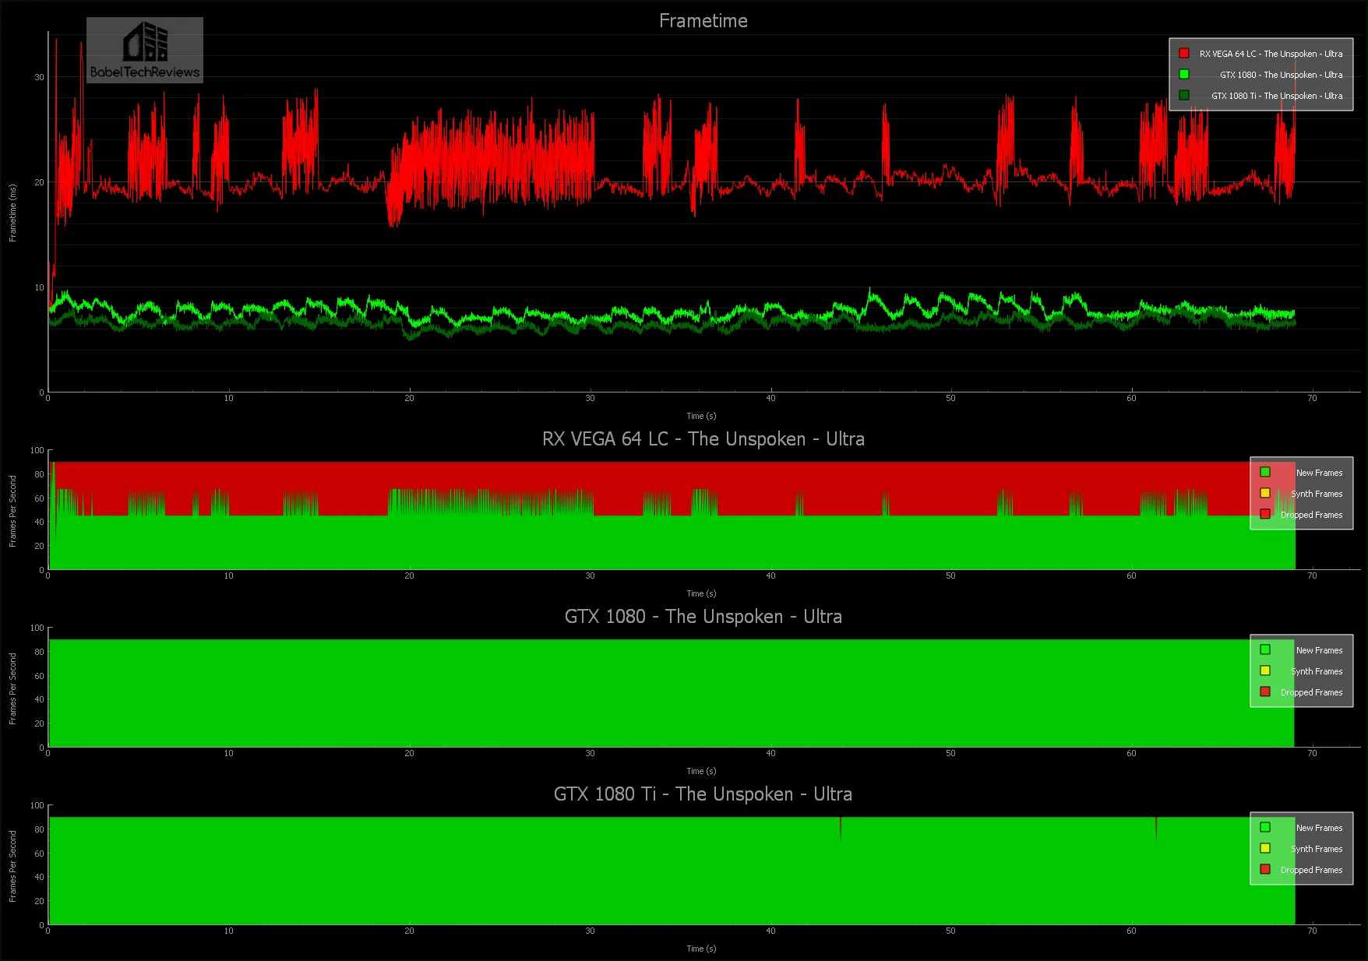1368x961 pixels.
Task: Click first dropped-frame spike in GTX 1080 Ti chart
Action: coord(841,829)
